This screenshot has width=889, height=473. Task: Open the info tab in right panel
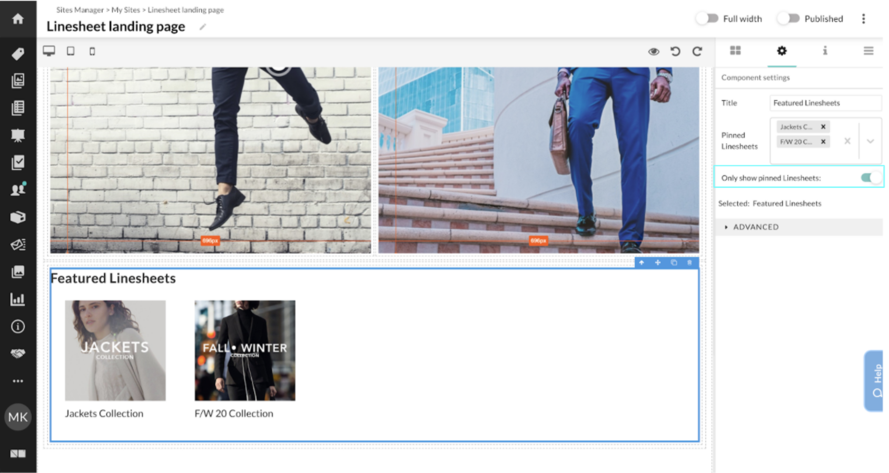tap(825, 50)
